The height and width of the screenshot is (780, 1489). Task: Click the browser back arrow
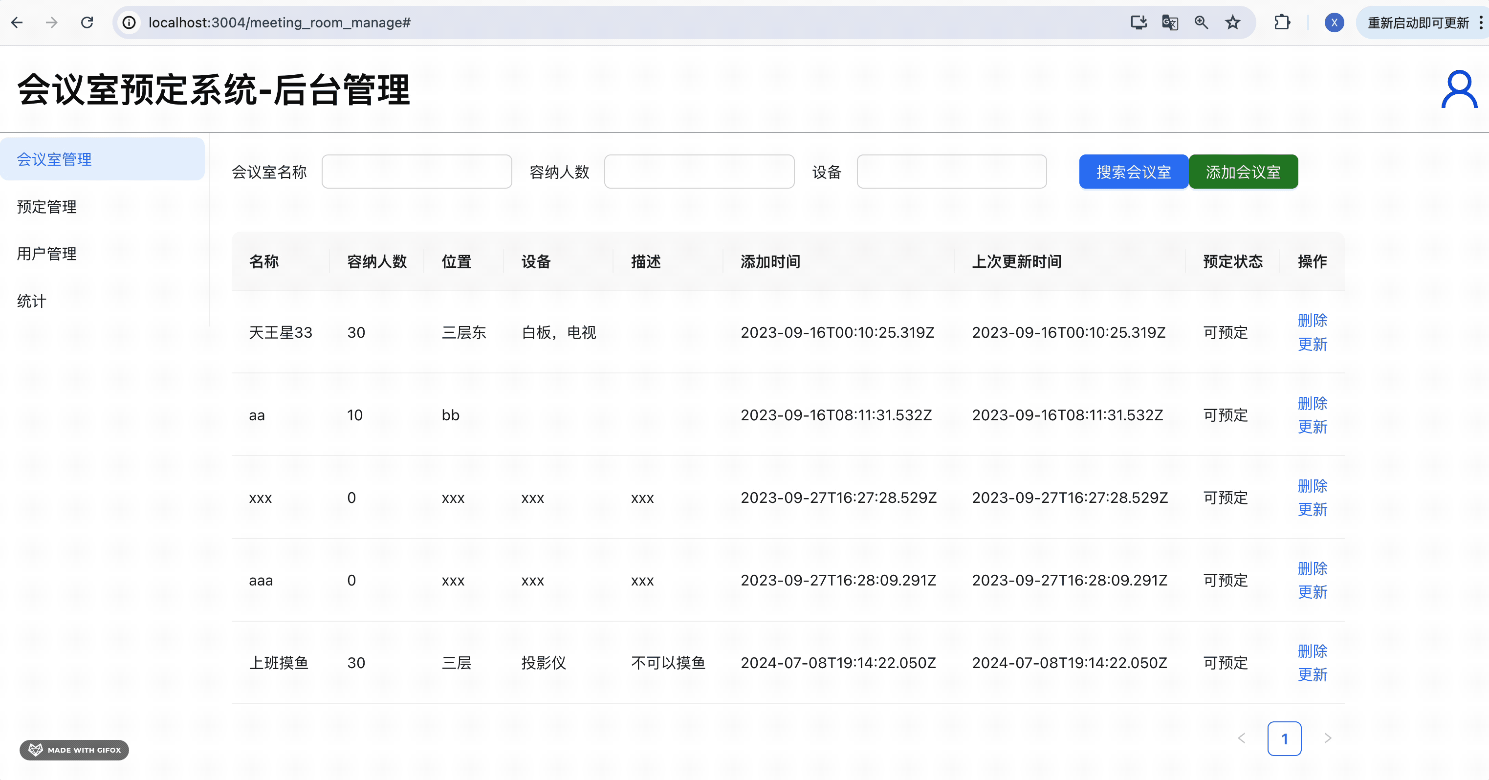point(17,22)
